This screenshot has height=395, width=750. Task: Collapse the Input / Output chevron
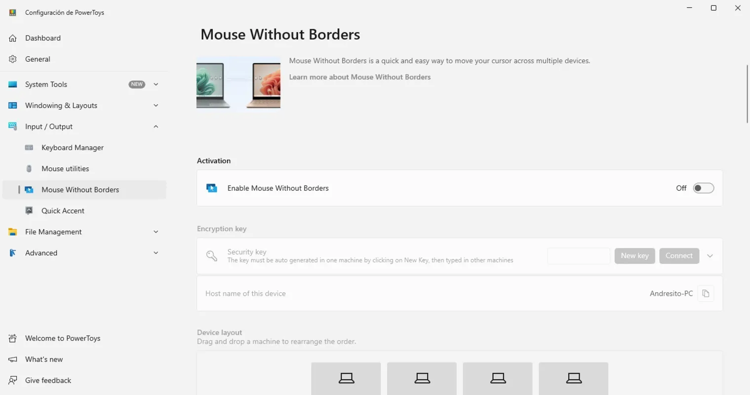[156, 126]
